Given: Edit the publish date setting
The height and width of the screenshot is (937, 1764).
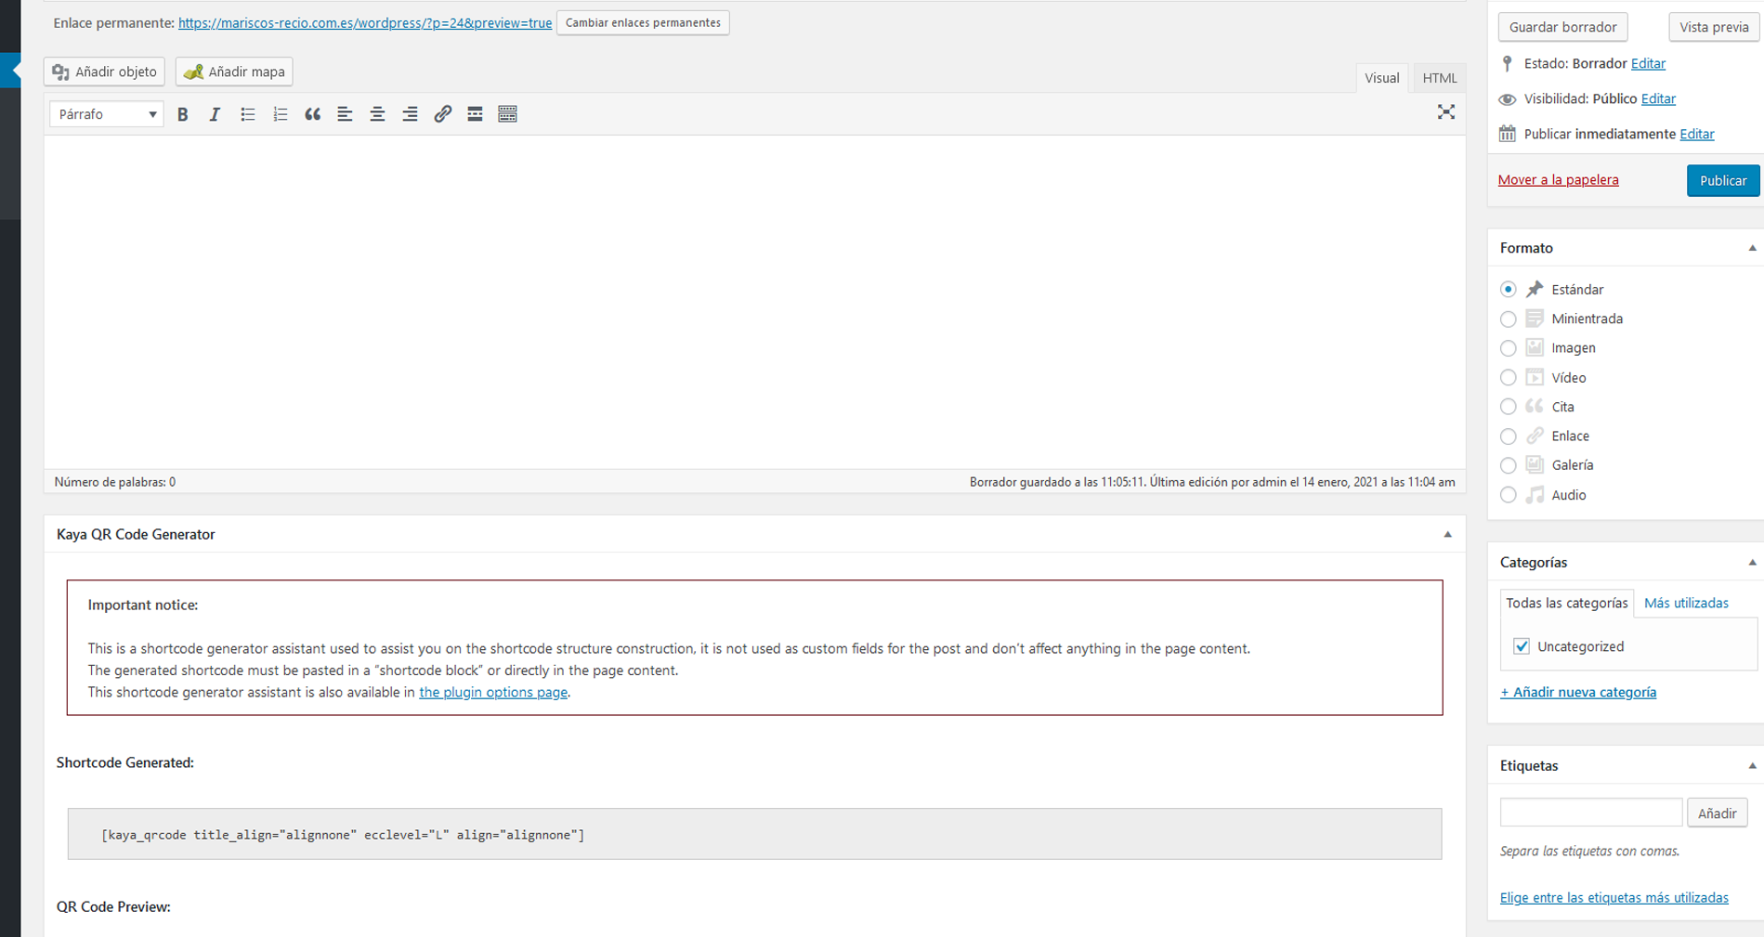Looking at the screenshot, I should coord(1696,134).
